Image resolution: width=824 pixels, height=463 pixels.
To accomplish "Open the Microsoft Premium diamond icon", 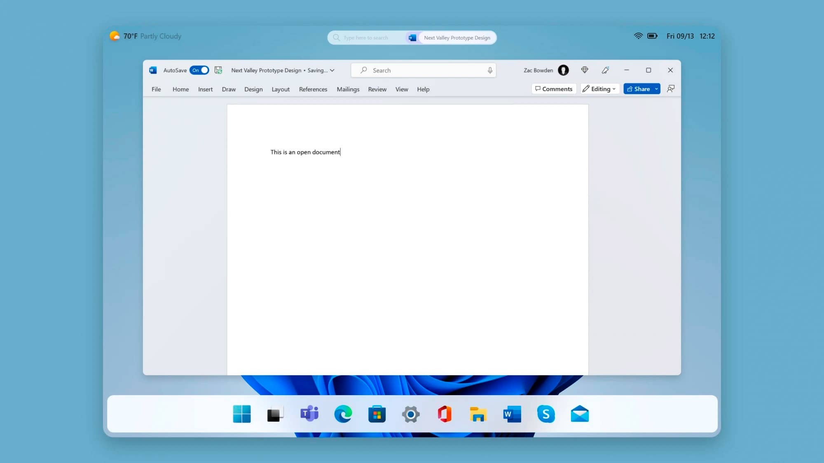I will 585,70.
